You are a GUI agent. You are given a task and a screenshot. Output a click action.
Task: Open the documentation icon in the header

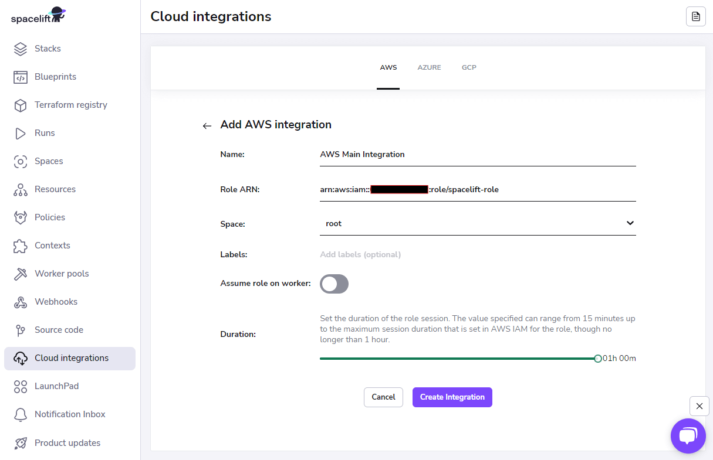pyautogui.click(x=696, y=16)
